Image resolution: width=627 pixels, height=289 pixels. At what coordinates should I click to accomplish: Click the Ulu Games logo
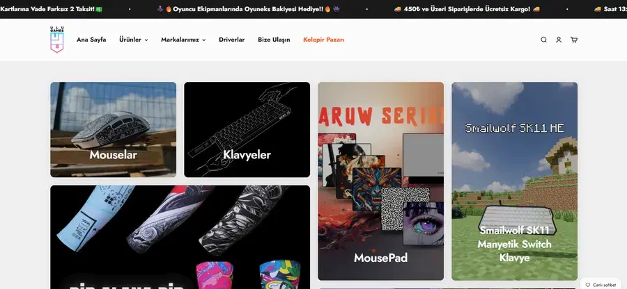(x=57, y=40)
